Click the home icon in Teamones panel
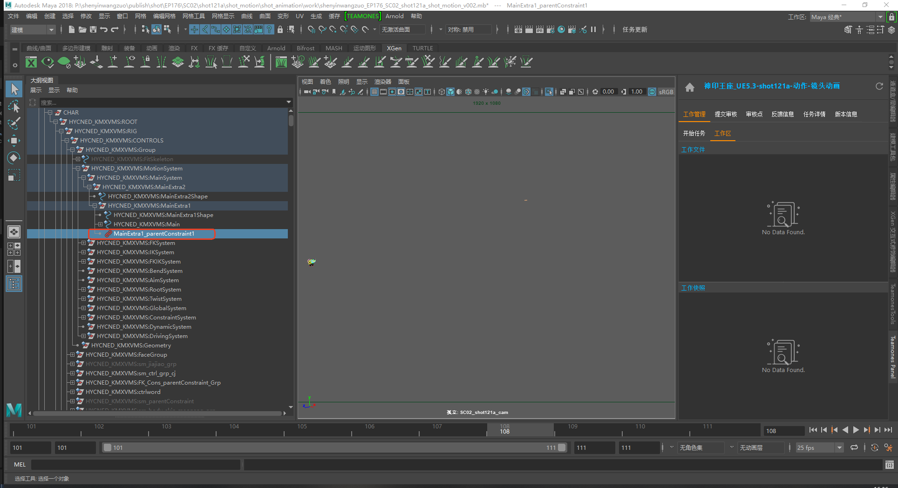 tap(690, 87)
